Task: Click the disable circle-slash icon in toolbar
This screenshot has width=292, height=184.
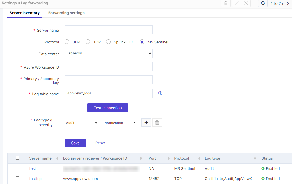Action: 246,3
